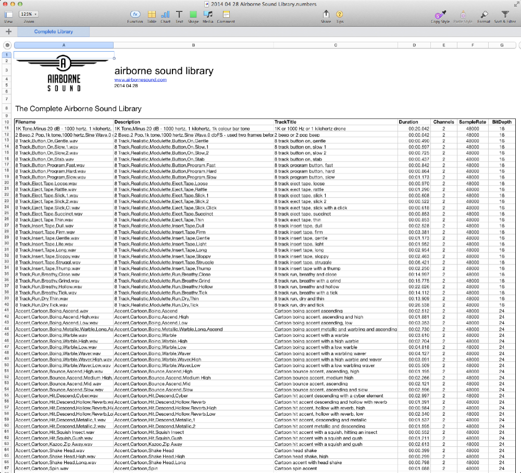The height and width of the screenshot is (473, 521).
Task: Open the 125% Zoom dropdown
Action: [x=29, y=14]
